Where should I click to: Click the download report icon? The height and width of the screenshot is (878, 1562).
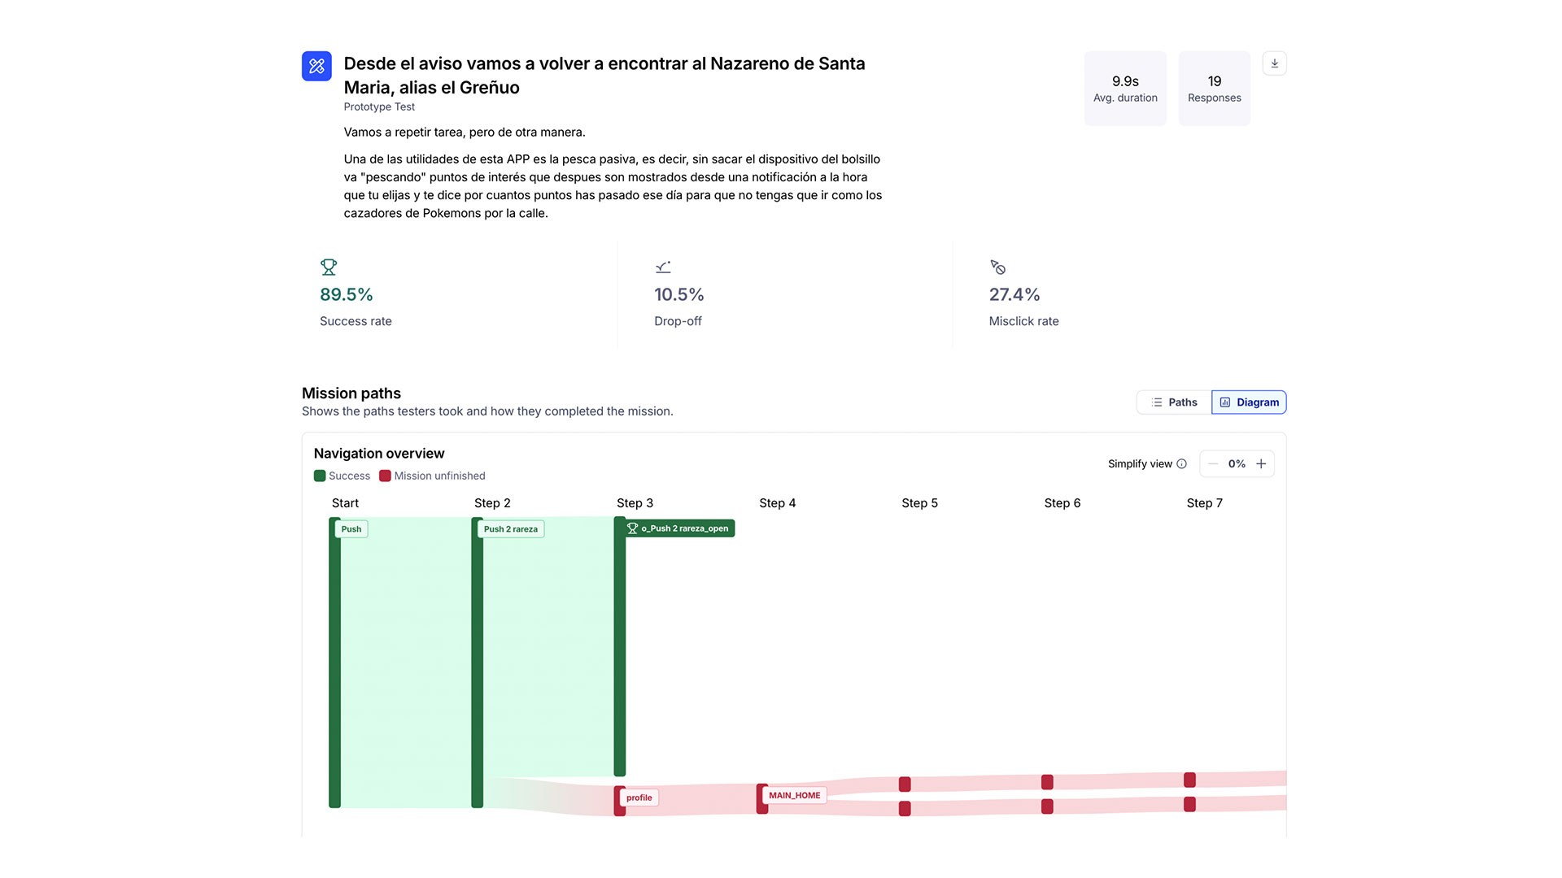coord(1274,63)
